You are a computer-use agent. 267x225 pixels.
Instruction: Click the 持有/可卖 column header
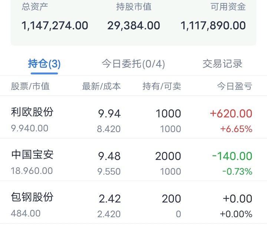pos(162,87)
